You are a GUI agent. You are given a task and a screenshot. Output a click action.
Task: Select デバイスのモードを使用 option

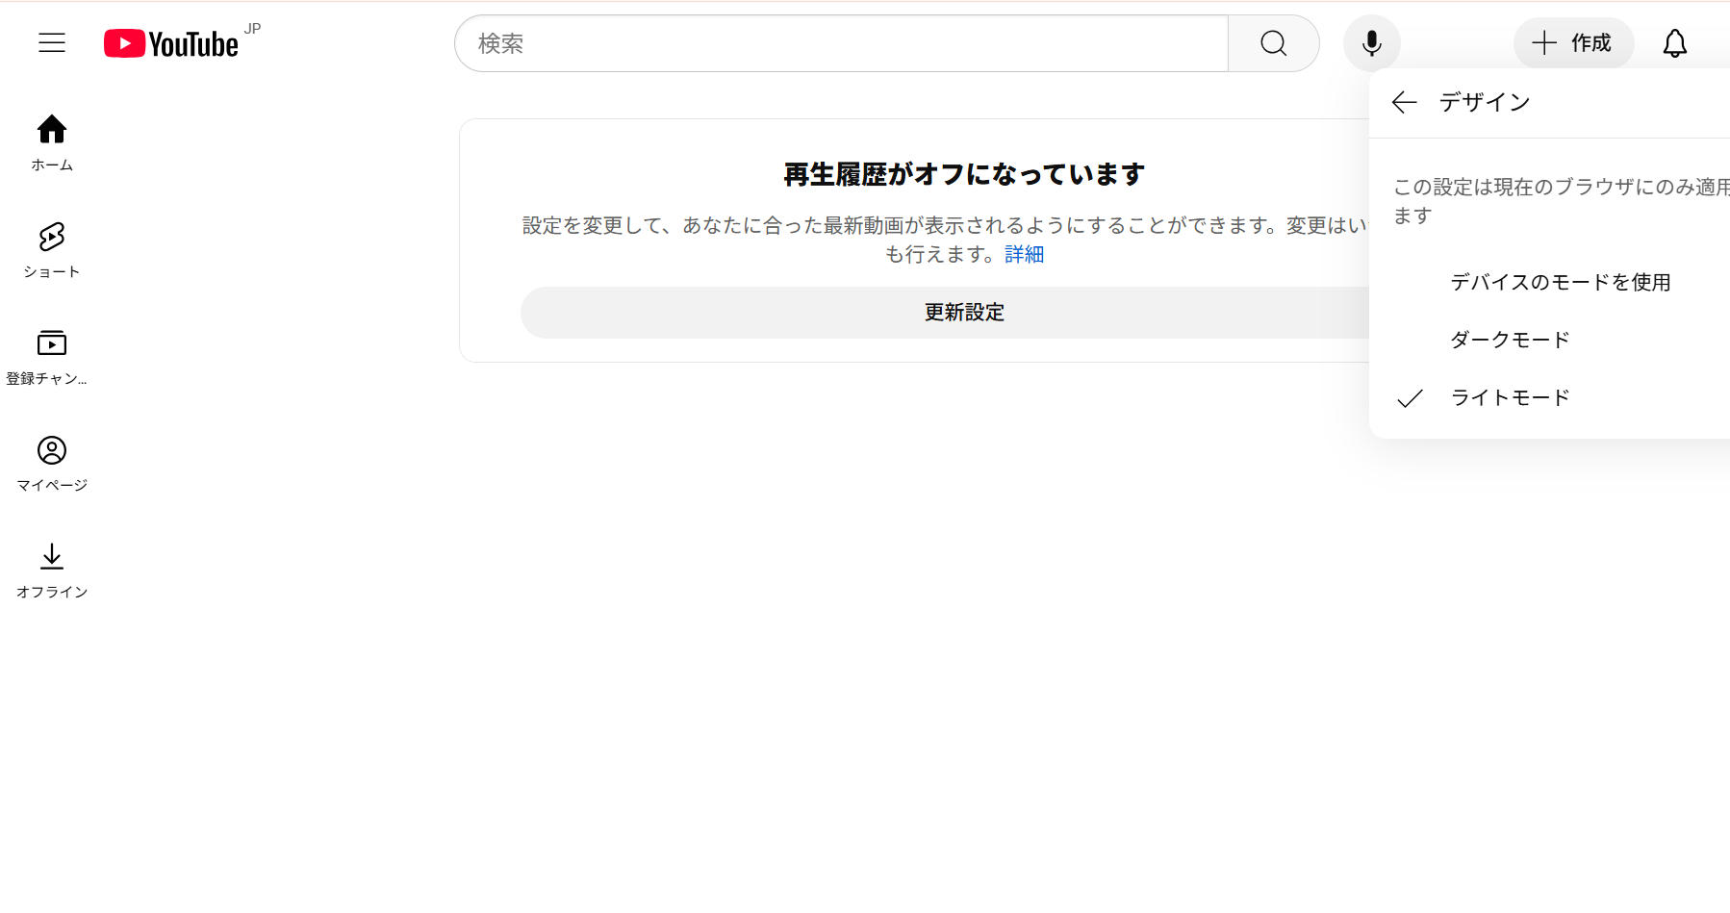point(1560,282)
